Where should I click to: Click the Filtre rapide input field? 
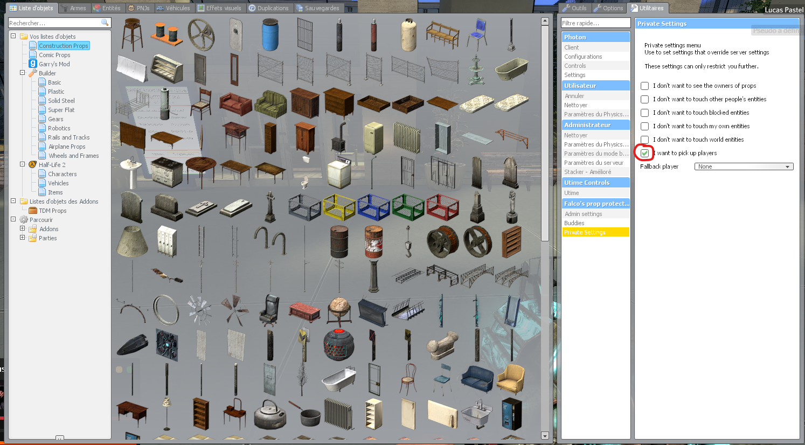[x=595, y=23]
